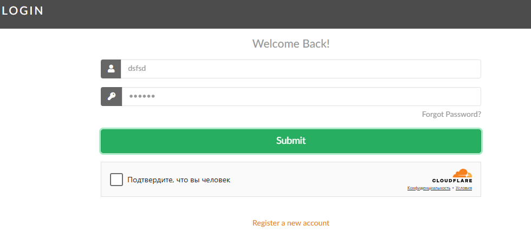Click the 'Подтвердите, что вы человек' label
This screenshot has height=238, width=531.
click(x=179, y=180)
